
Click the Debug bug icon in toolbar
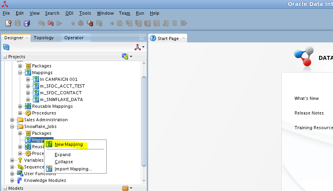point(81,23)
